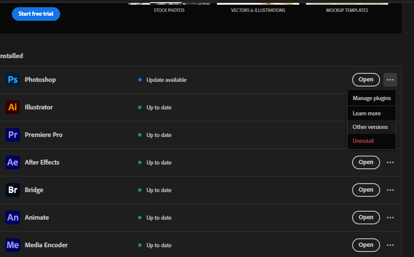
Task: Open more options for Media Encoder
Action: 390,245
